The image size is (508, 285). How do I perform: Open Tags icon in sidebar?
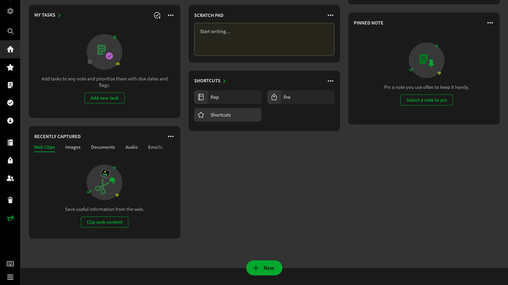[10, 160]
